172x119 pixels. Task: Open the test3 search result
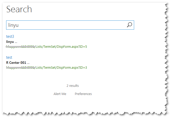coord(10,37)
